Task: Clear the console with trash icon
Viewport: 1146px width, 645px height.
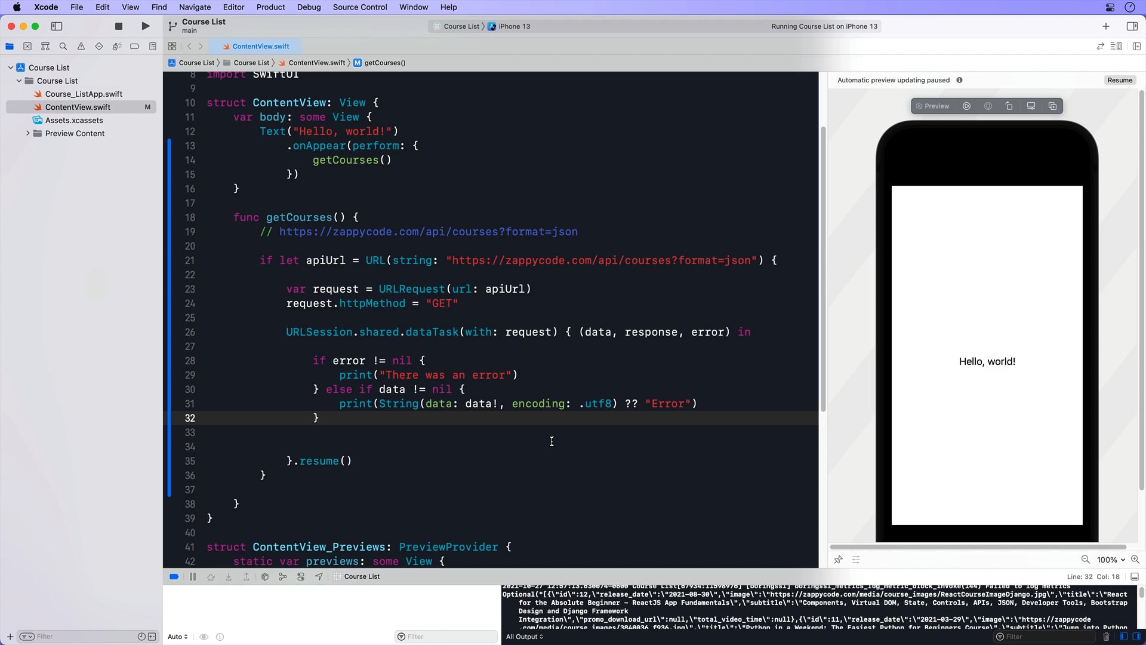Action: pos(1106,637)
